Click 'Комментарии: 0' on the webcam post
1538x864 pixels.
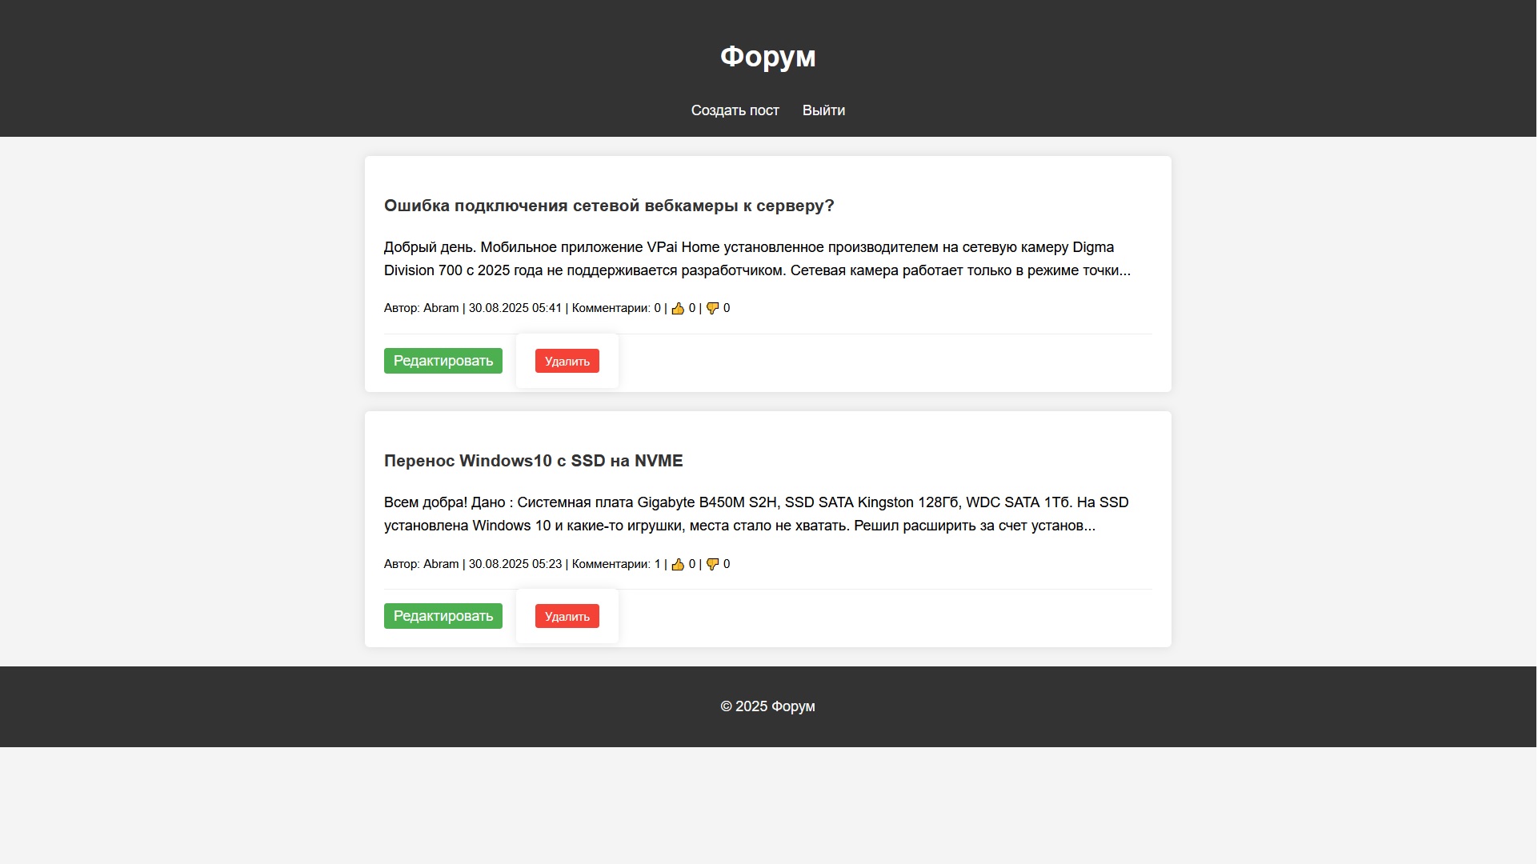click(615, 308)
